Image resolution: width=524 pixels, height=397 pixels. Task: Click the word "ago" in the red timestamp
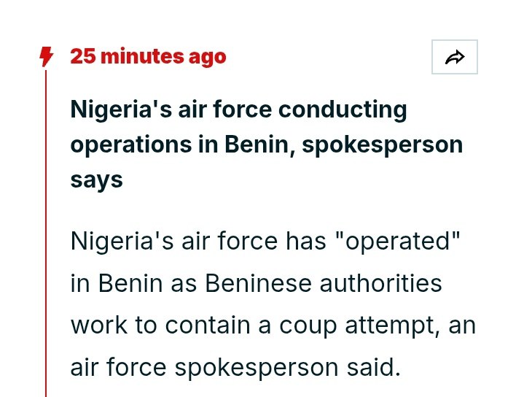click(207, 56)
